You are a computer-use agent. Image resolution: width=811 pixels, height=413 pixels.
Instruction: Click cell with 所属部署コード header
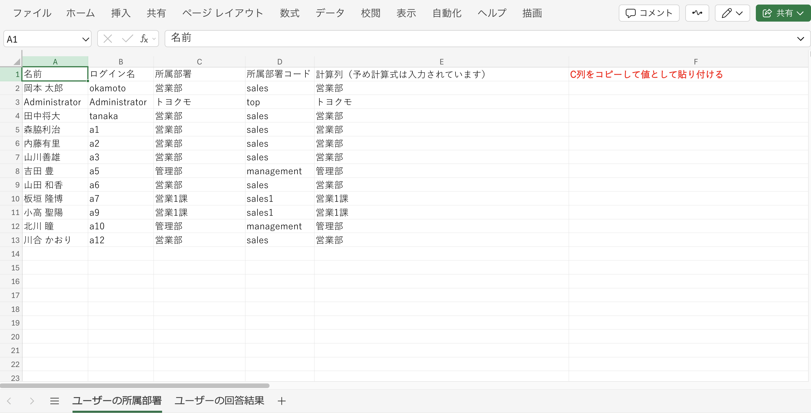(280, 74)
